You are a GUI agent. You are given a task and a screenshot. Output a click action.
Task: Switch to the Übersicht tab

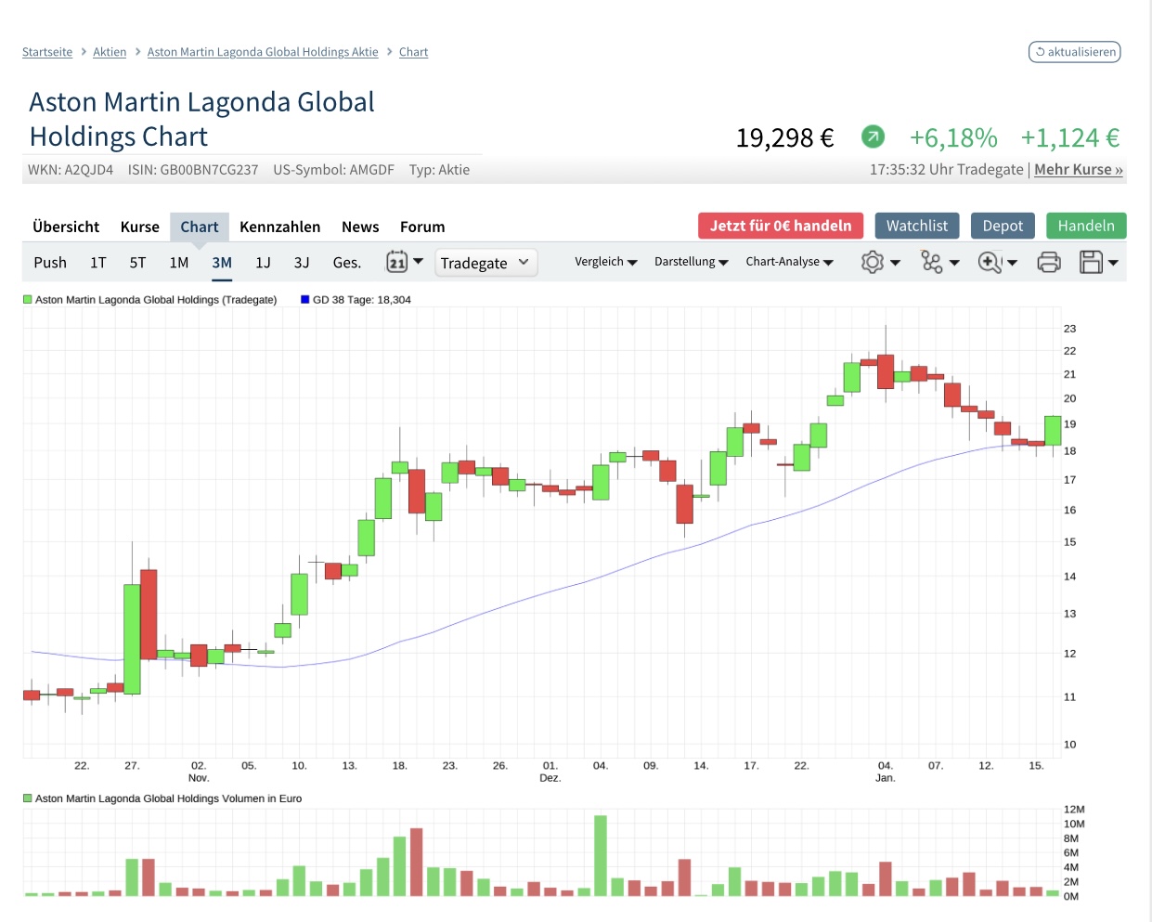pyautogui.click(x=66, y=227)
